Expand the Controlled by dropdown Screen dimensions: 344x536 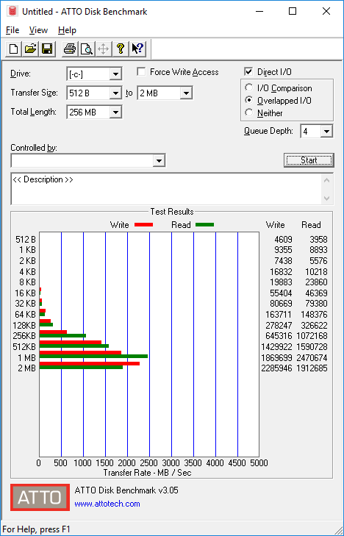159,161
